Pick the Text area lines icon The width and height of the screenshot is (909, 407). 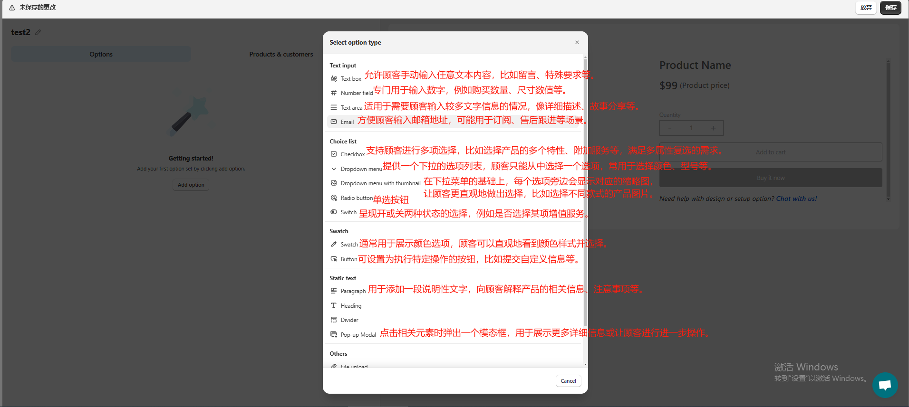(334, 107)
